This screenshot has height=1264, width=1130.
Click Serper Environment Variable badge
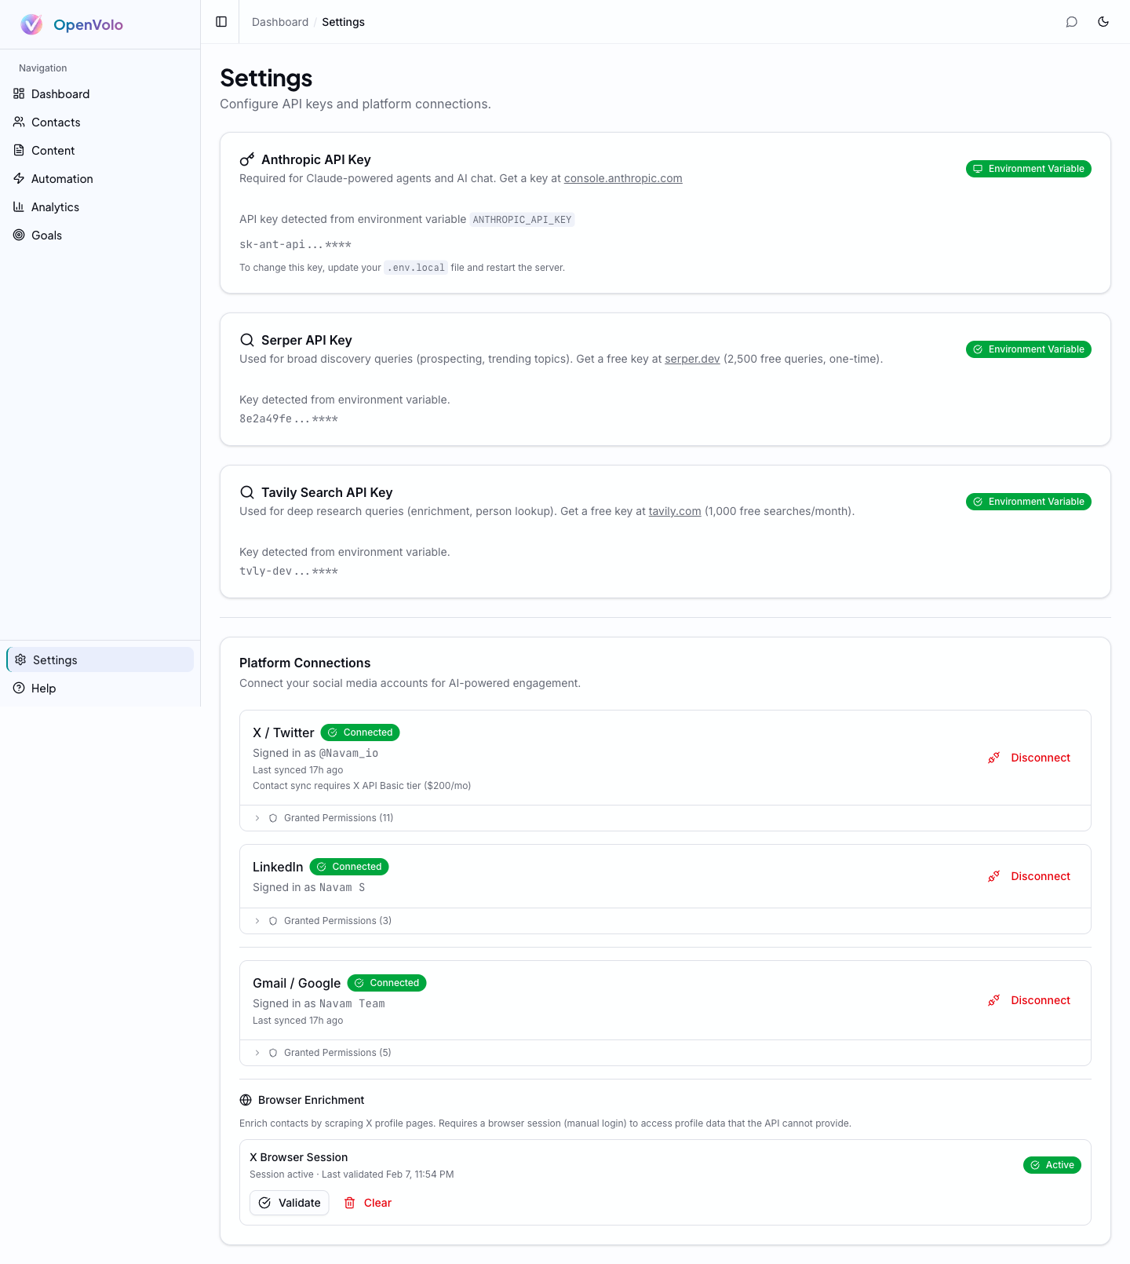click(x=1029, y=349)
